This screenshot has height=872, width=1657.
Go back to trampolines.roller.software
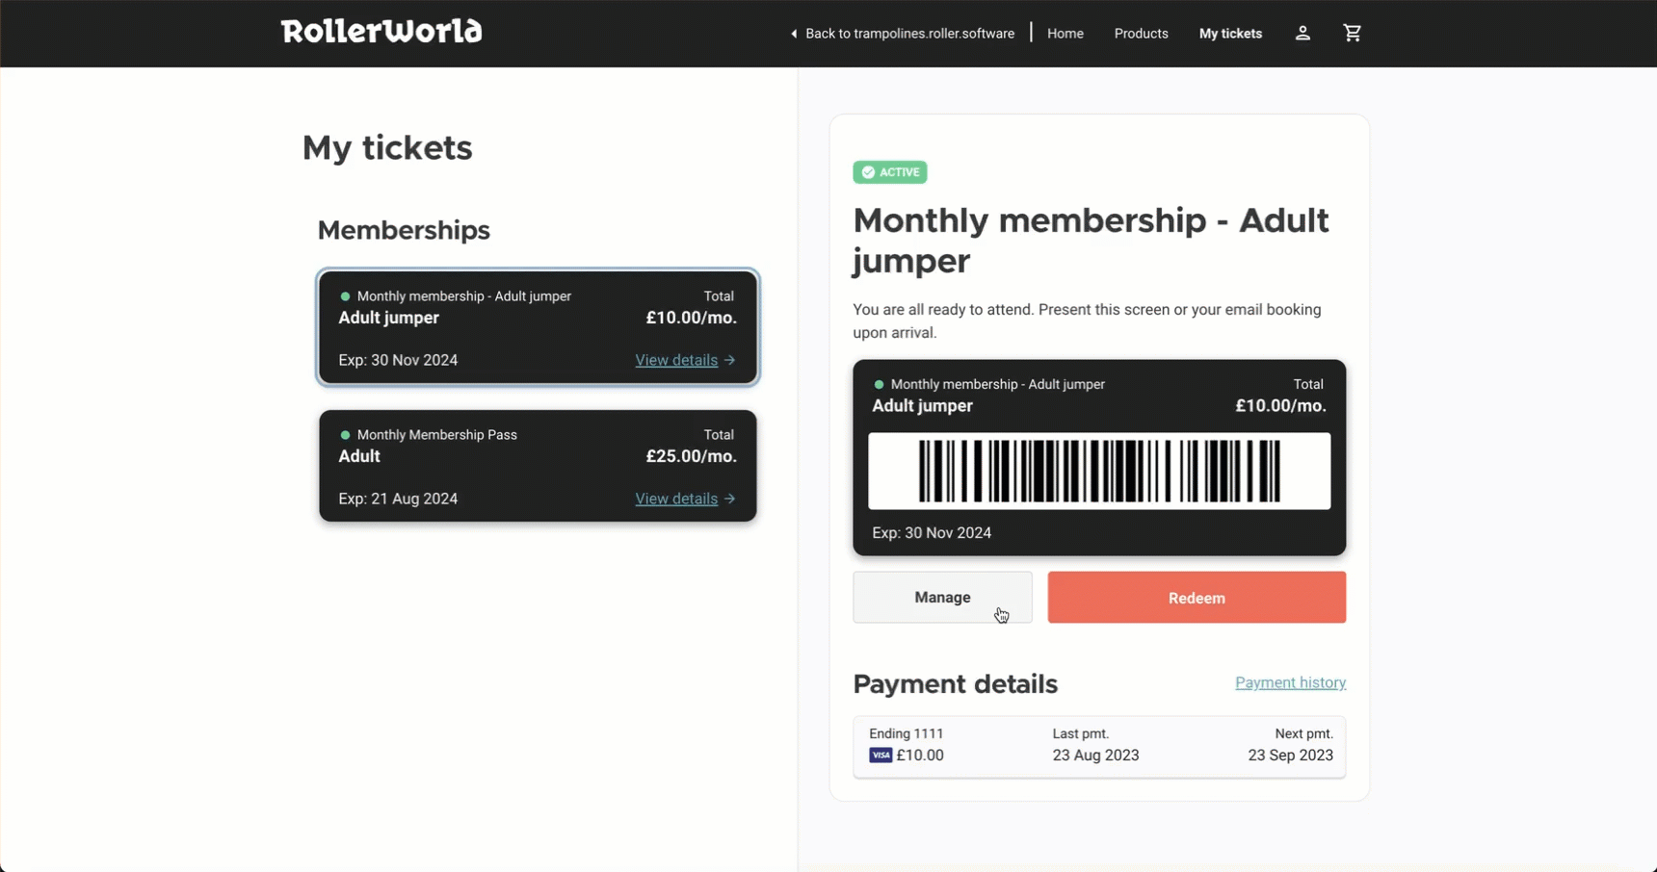point(909,34)
